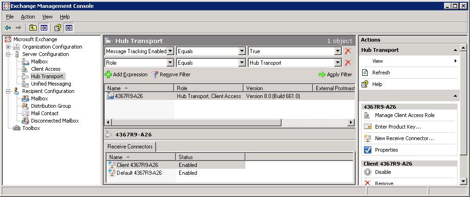Screen dimensions: 470x197
Task: Open the Hub Transport value dropdown
Action: click(338, 63)
